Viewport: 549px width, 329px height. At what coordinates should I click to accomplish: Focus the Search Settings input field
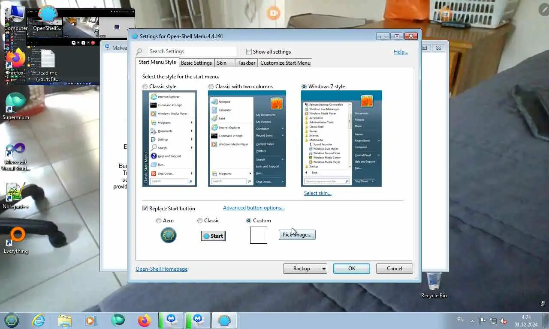[x=192, y=51]
